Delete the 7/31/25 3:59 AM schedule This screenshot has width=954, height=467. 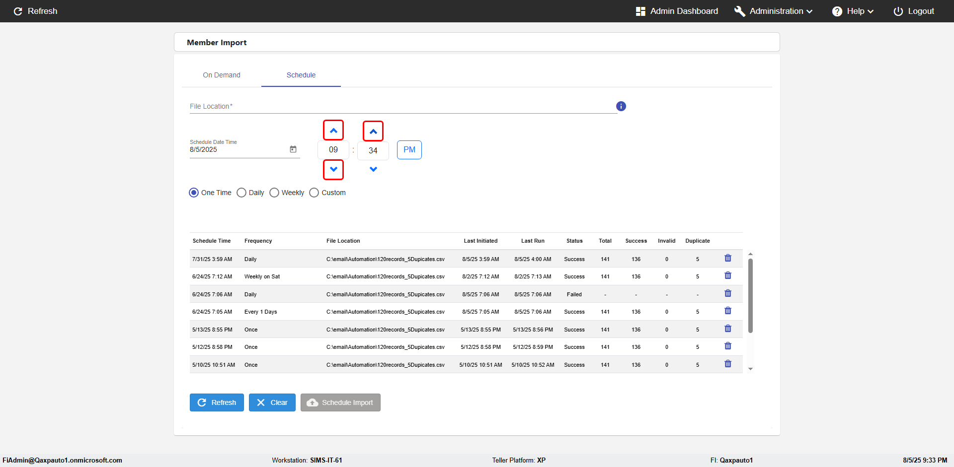tap(727, 258)
